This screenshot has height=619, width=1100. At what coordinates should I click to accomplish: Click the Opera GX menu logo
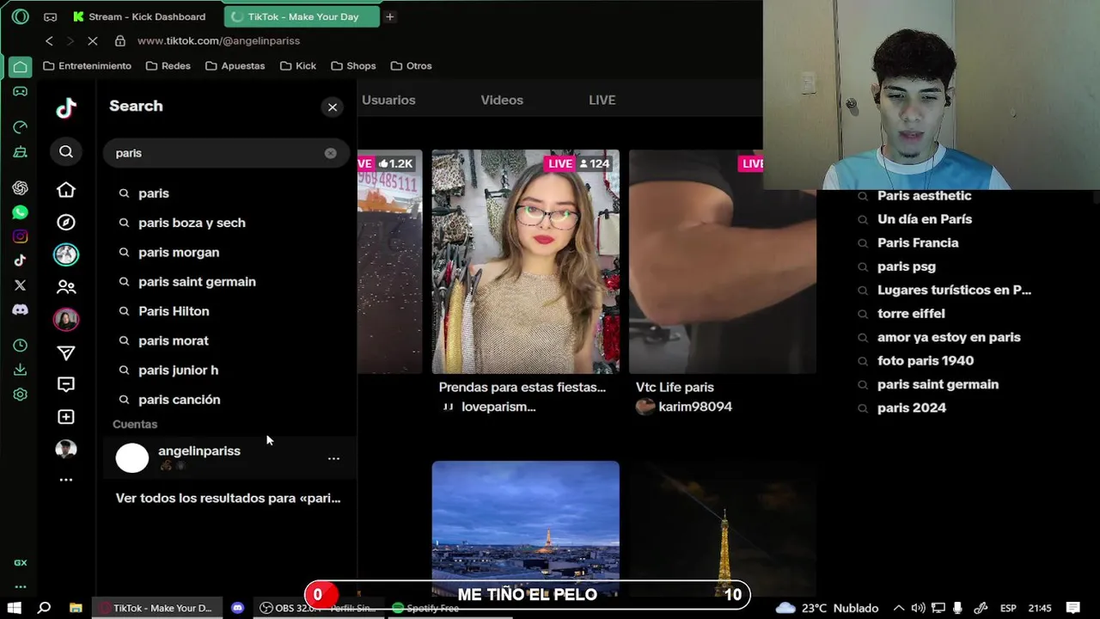(x=20, y=16)
